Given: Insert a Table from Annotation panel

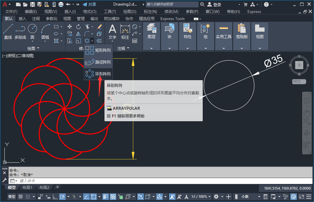Looking at the screenshot, I should pyautogui.click(x=135, y=41).
